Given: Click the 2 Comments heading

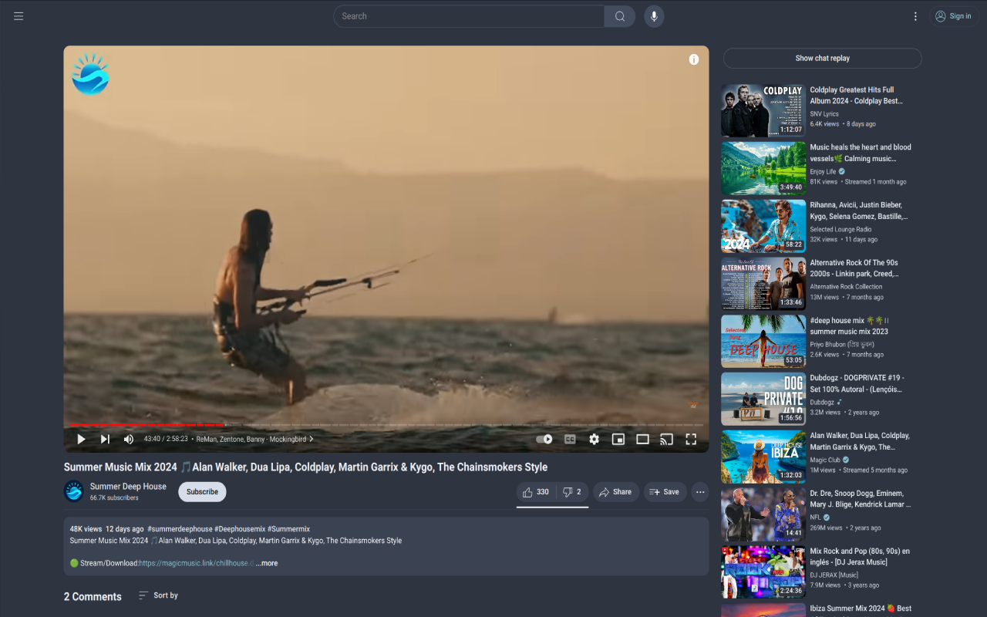Looking at the screenshot, I should [93, 597].
